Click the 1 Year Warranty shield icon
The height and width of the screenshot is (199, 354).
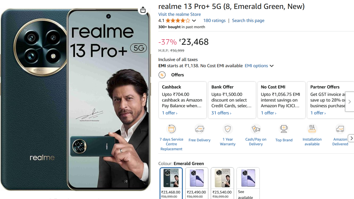[x=228, y=129]
